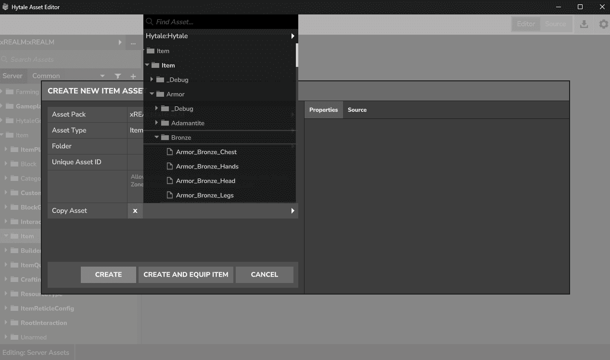Collapse the Armor folder
Image resolution: width=610 pixels, height=360 pixels.
click(x=152, y=94)
